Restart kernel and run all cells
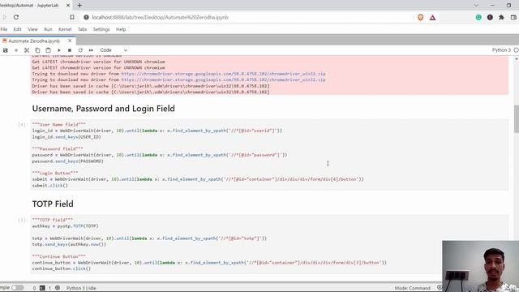Screen dimensions: 519x292 click(91, 50)
